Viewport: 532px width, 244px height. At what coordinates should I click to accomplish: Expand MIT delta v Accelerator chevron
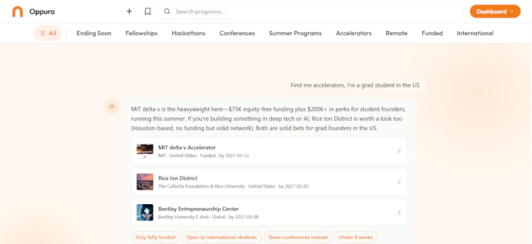[399, 151]
